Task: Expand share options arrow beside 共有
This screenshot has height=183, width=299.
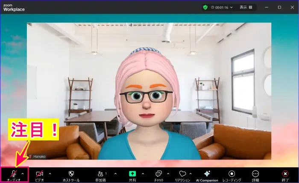Action: [143, 174]
